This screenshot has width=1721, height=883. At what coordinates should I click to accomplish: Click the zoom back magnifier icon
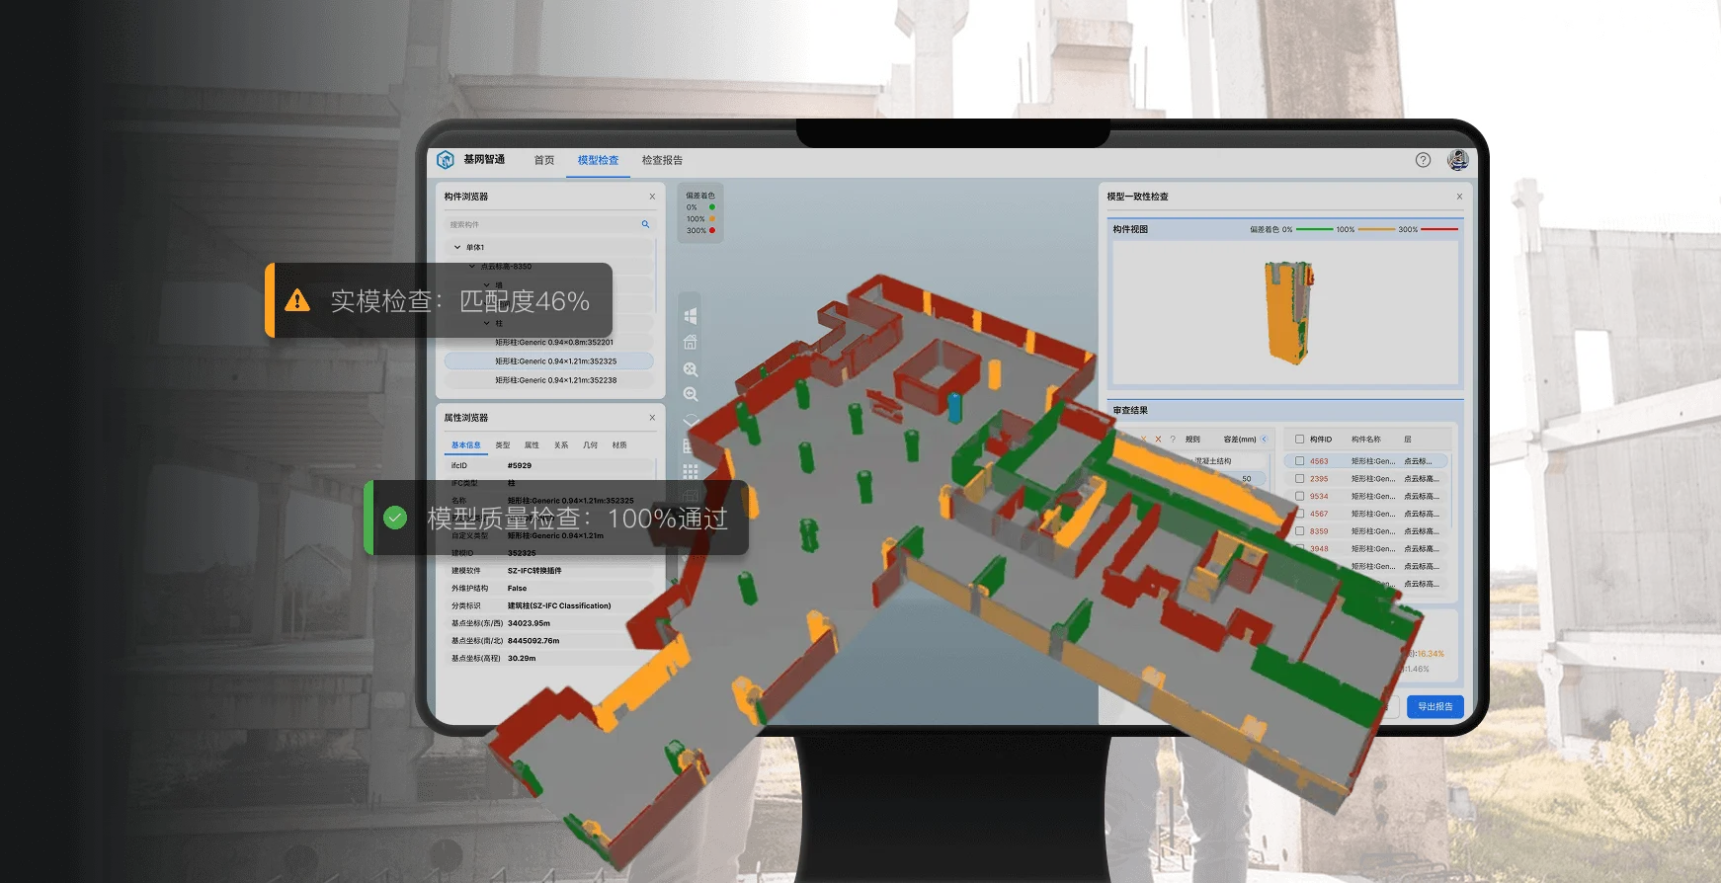(x=691, y=394)
